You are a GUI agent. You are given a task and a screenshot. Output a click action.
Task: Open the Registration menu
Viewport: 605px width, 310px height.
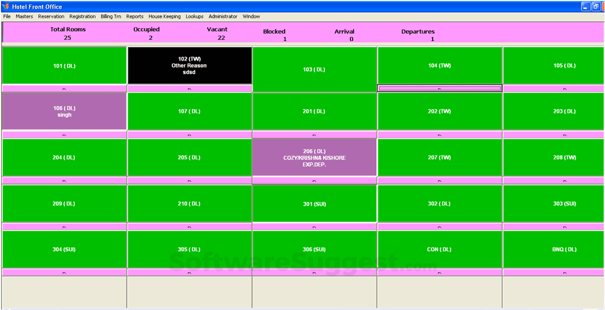pos(82,16)
